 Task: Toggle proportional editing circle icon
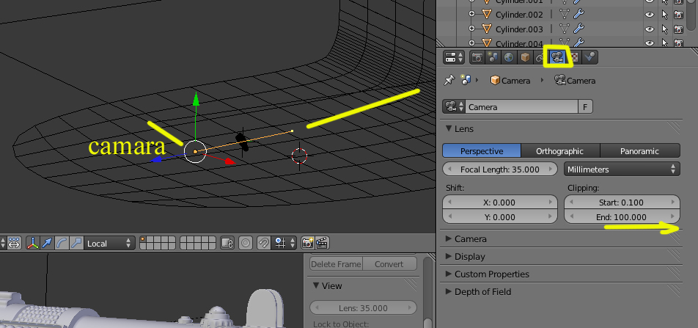246,244
